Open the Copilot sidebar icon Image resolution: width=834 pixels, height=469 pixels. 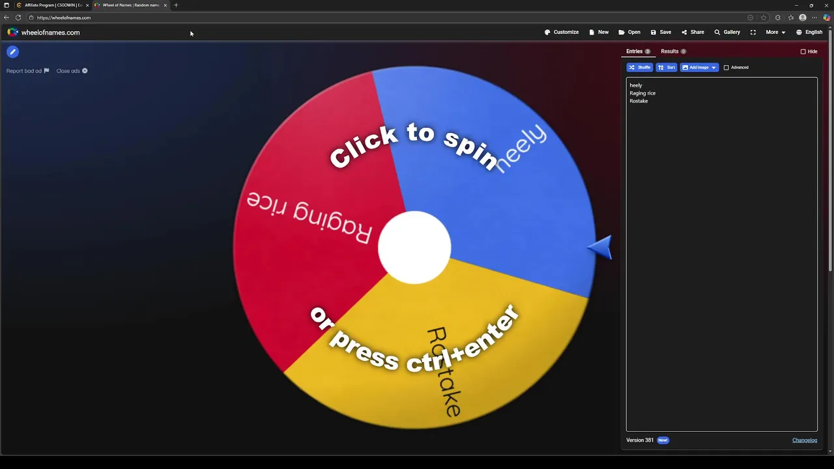click(826, 18)
